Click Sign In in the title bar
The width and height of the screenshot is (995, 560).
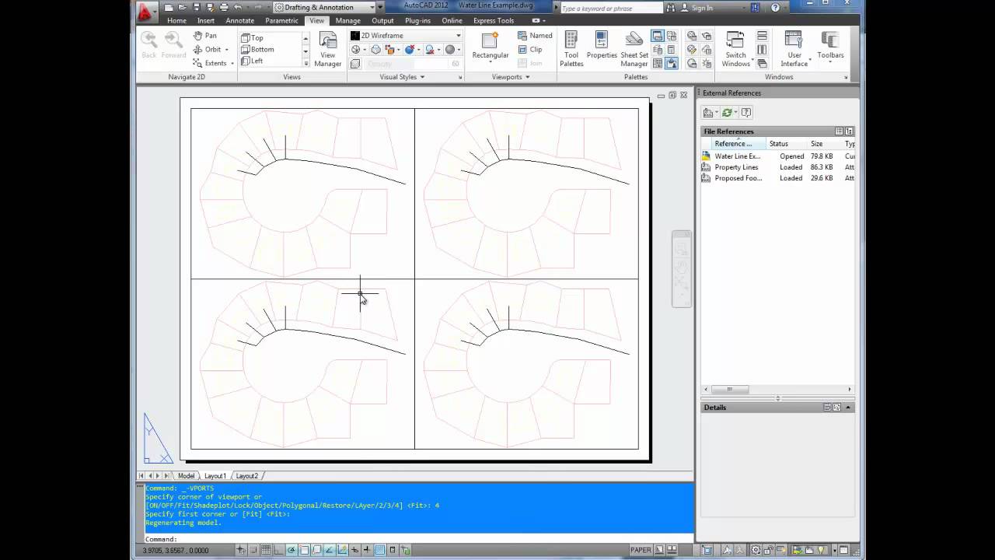click(701, 8)
